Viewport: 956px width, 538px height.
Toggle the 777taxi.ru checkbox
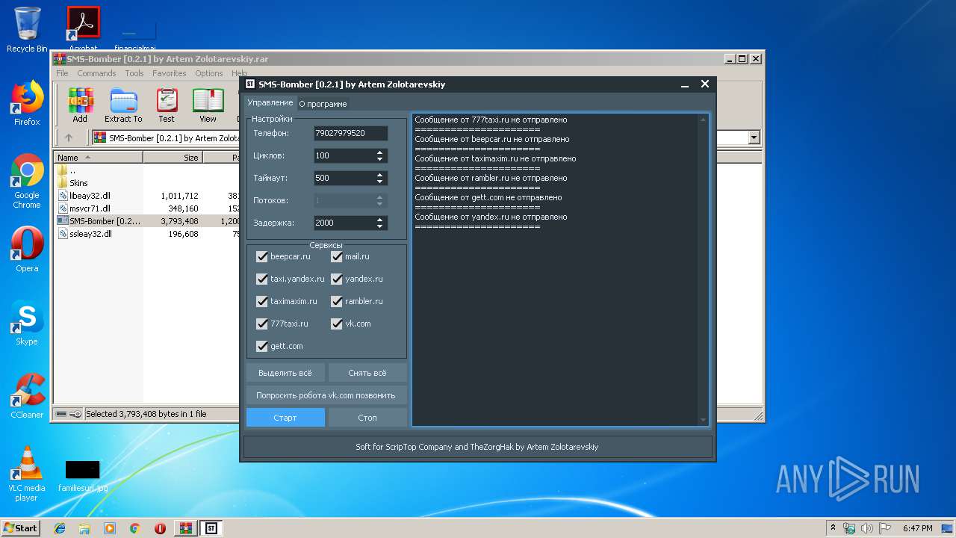pos(261,324)
